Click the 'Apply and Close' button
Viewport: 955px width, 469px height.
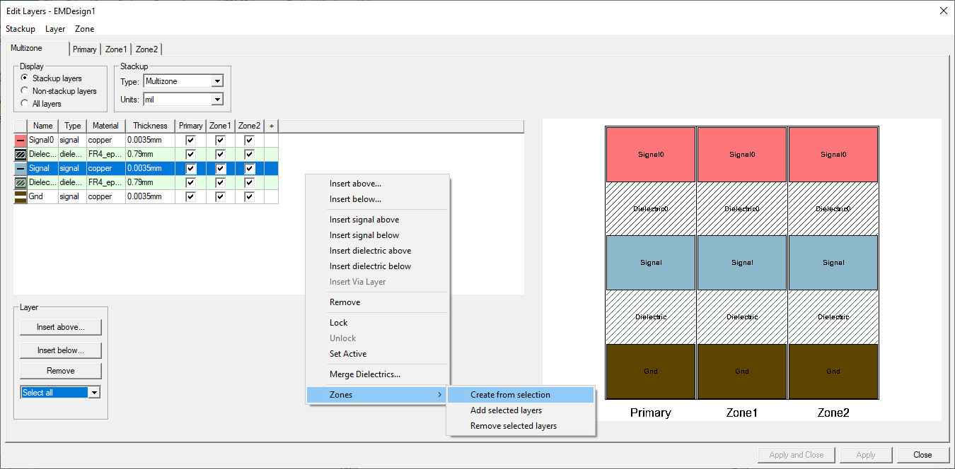click(x=796, y=454)
